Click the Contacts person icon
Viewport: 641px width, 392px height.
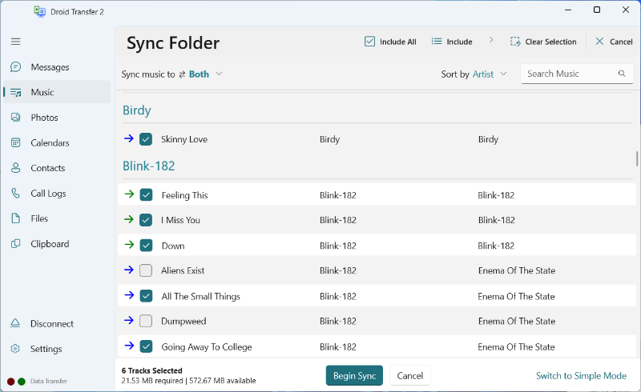point(15,168)
